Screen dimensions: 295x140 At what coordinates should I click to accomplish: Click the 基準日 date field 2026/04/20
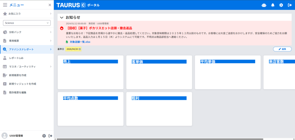[x=73, y=49]
